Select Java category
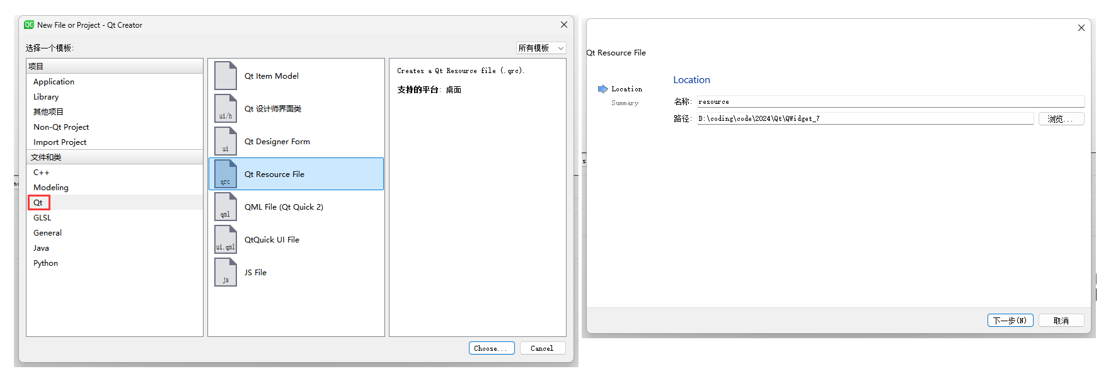This screenshot has width=1101, height=376. point(114,248)
